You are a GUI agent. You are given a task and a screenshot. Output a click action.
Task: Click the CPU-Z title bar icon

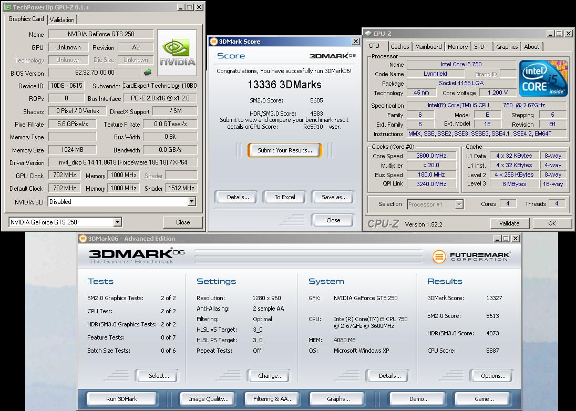(368, 34)
